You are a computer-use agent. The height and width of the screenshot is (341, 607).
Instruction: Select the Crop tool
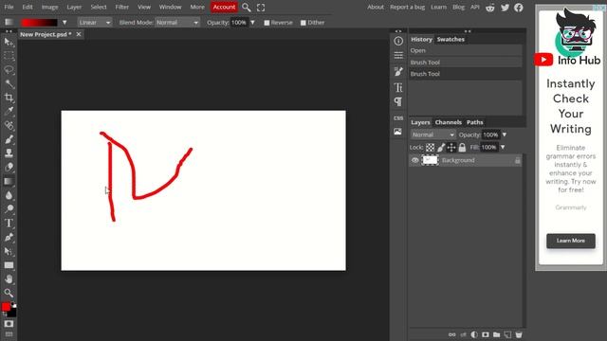[x=9, y=98]
